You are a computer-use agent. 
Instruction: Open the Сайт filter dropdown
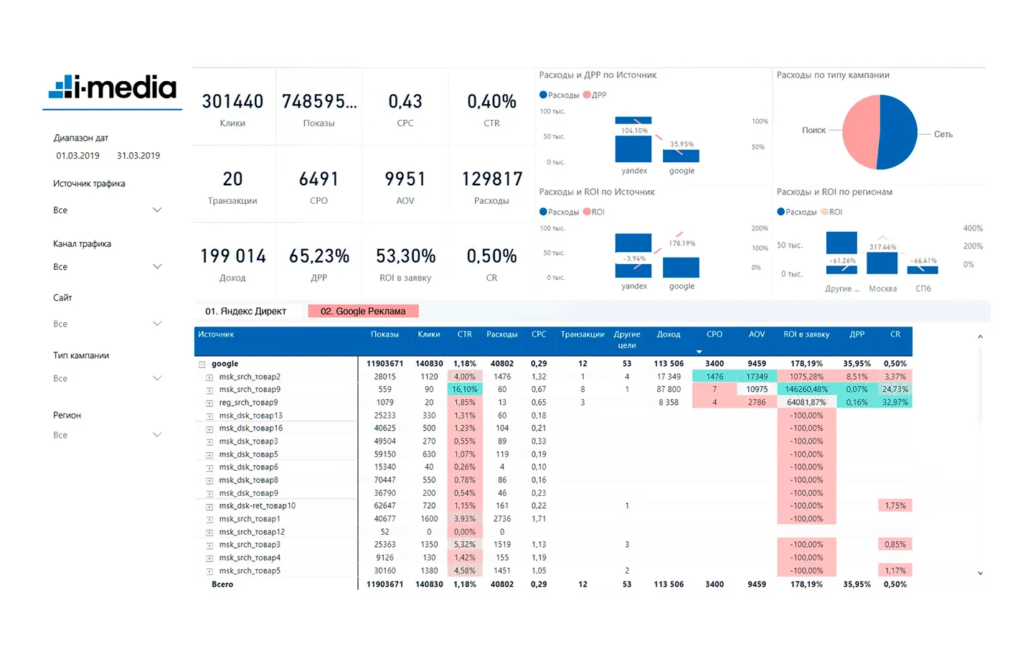tap(108, 324)
